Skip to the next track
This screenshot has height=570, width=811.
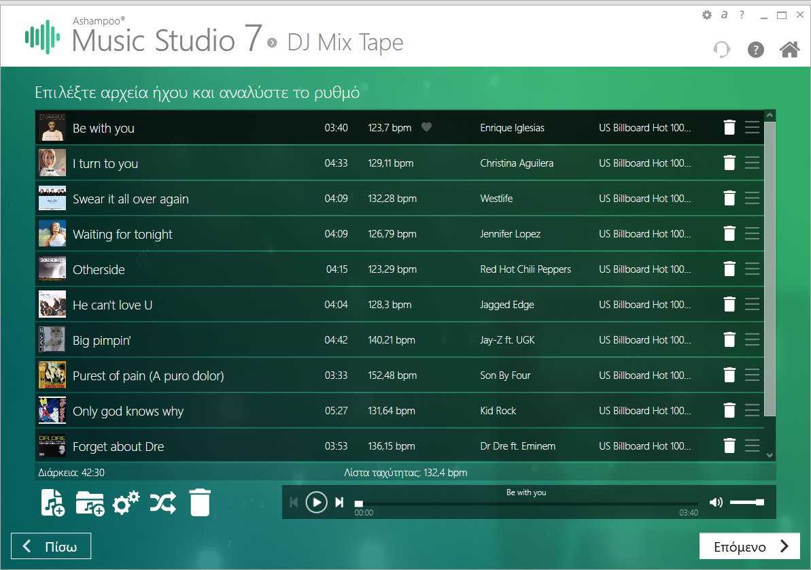[339, 502]
